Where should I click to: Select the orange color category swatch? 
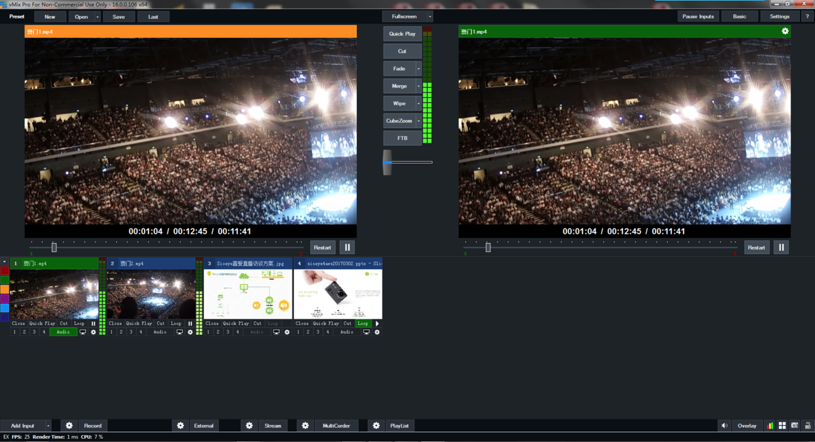tap(5, 289)
